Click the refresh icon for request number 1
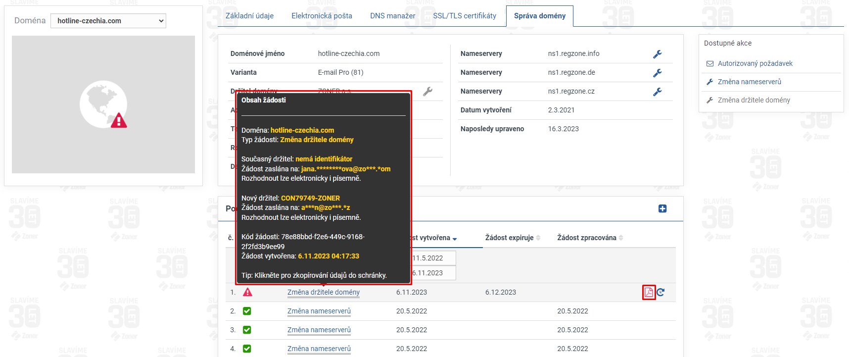Screen dimensions: 849x357 coord(660,292)
